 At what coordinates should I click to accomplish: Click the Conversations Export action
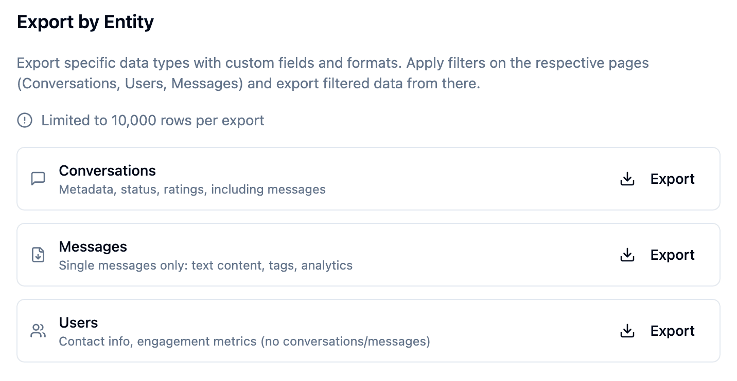[x=672, y=179]
